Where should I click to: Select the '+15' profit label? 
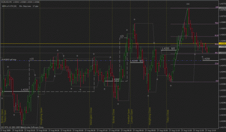coord(31,59)
